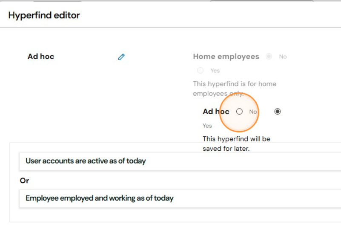Click the "No" label text beside Ad hoc

[x=253, y=112]
